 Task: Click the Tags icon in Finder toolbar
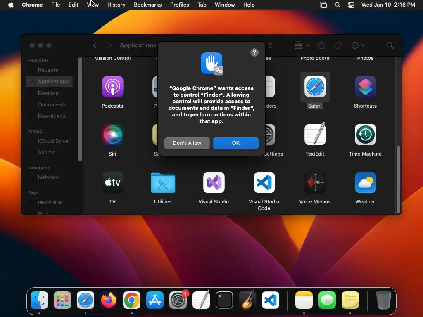(x=337, y=45)
